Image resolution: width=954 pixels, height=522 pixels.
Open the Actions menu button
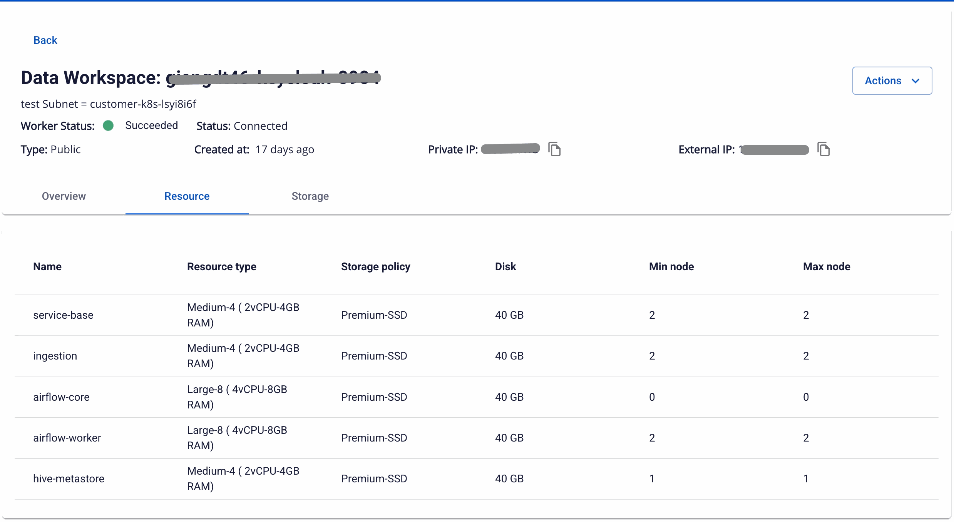(x=892, y=80)
